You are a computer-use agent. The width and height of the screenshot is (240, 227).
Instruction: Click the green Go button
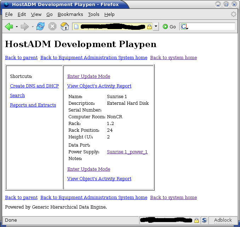click(x=169, y=27)
